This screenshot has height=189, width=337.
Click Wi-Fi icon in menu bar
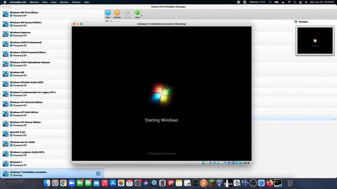[x=289, y=2]
